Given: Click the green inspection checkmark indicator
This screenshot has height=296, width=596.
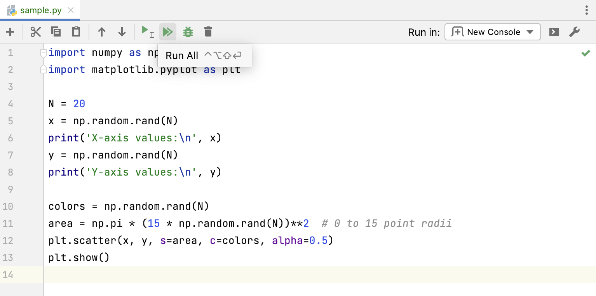Looking at the screenshot, I should tap(586, 53).
